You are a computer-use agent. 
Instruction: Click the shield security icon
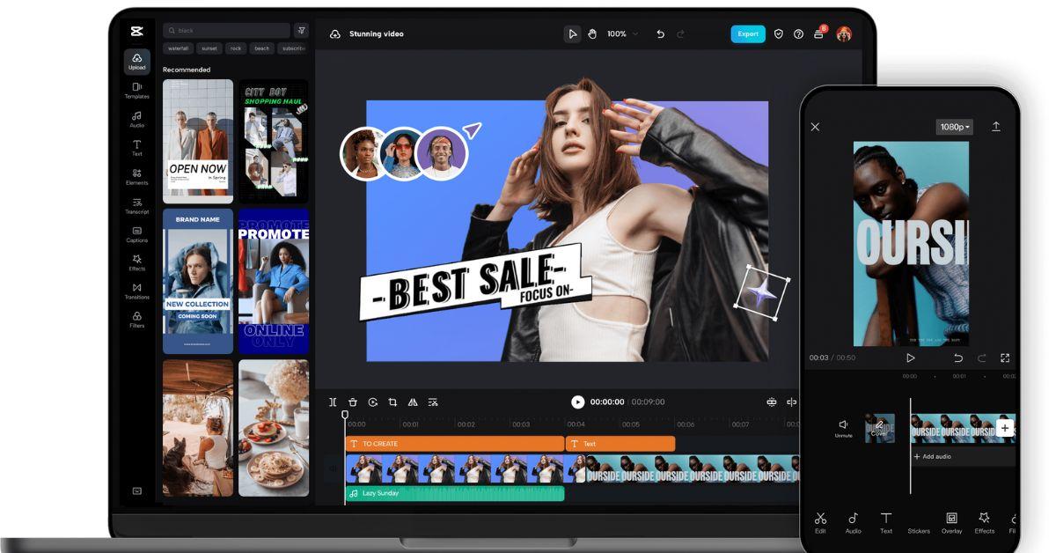779,34
